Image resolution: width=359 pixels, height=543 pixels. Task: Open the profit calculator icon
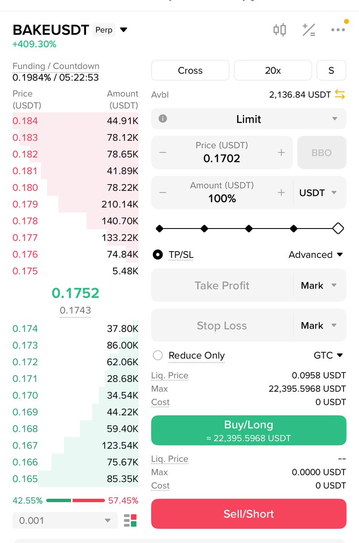(309, 30)
